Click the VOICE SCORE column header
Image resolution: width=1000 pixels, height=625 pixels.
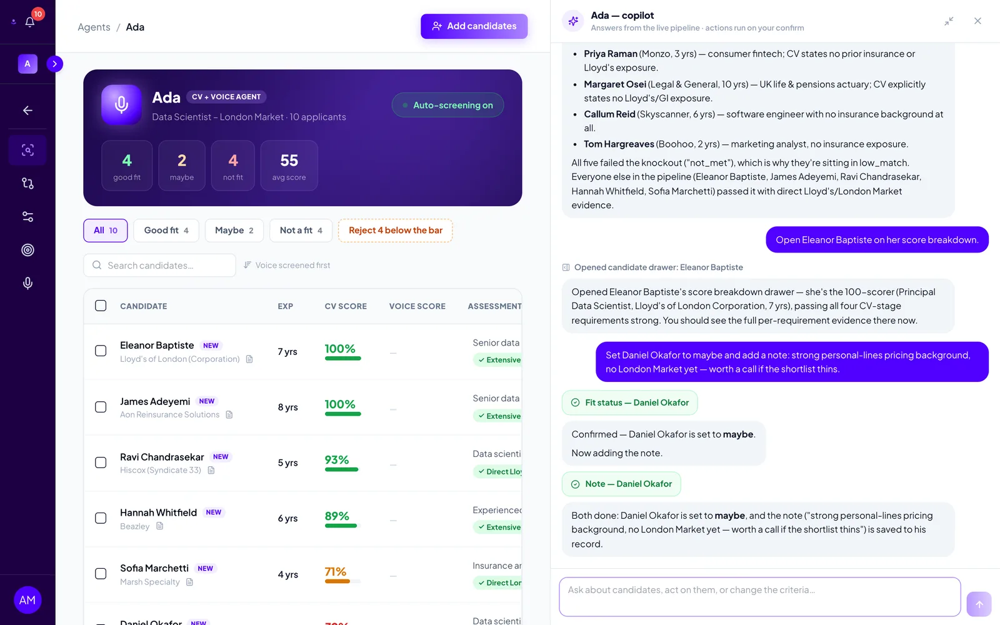pos(417,306)
